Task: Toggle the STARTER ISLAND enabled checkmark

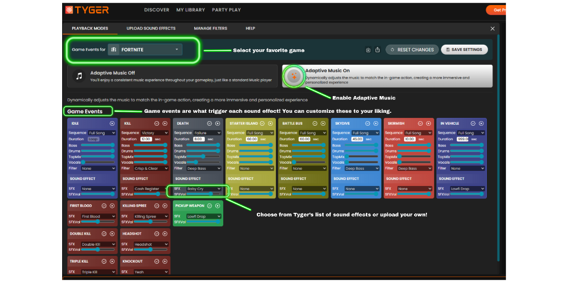Action: tap(262, 123)
